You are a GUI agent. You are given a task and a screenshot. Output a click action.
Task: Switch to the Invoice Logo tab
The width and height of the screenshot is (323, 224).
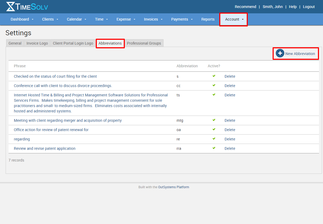pyautogui.click(x=37, y=43)
